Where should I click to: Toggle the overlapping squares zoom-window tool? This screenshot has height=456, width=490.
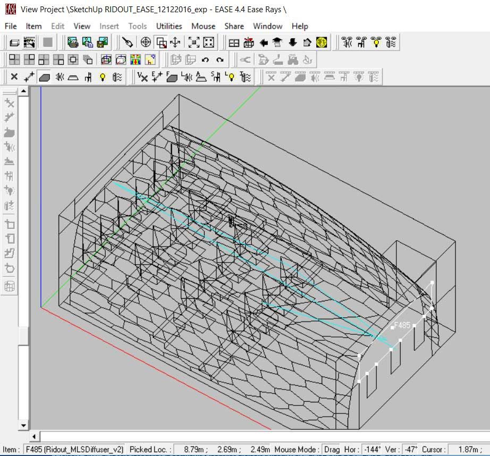(161, 42)
